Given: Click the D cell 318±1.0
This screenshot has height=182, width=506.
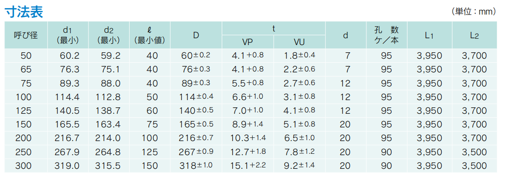Looking at the screenshot, I should tap(197, 166).
